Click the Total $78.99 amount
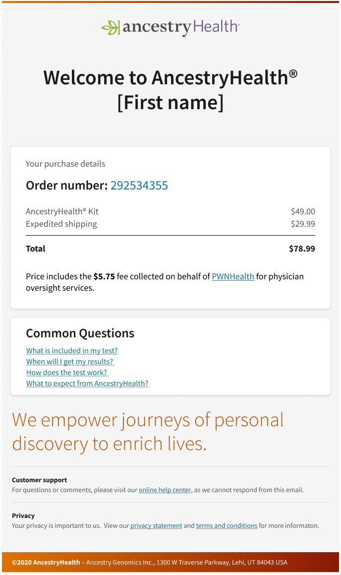 (302, 249)
